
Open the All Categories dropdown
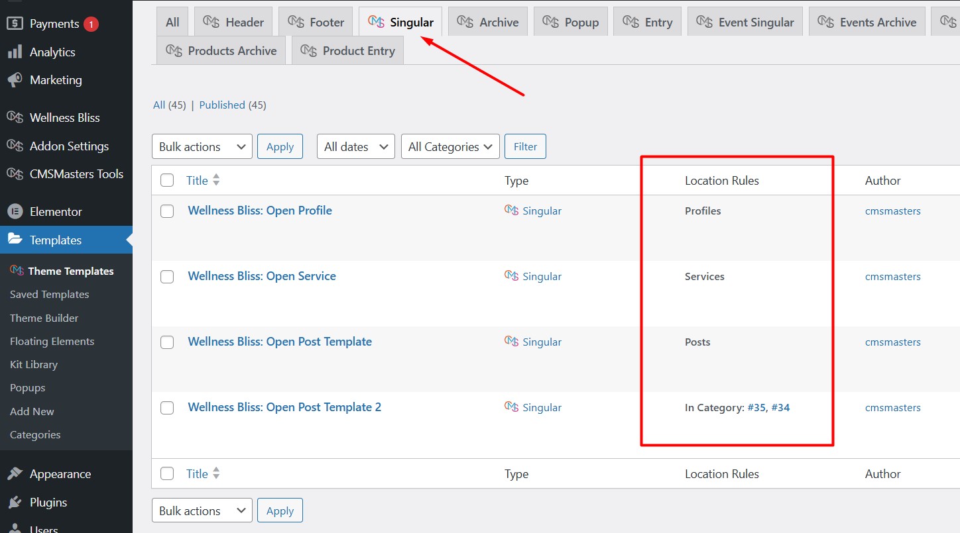450,146
